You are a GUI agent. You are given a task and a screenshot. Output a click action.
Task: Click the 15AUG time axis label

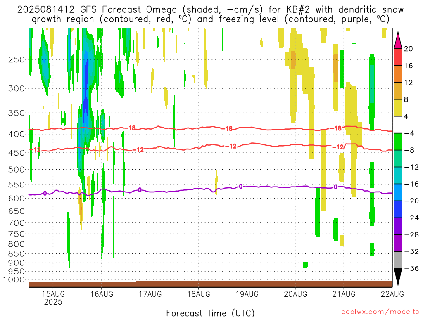[x=53, y=294]
